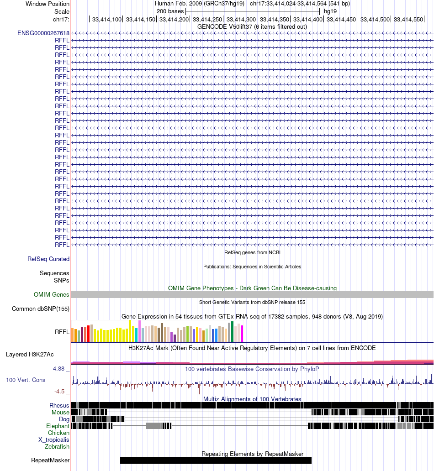Open Multiz Alignments of 100 Vertebrates title

coord(252,399)
